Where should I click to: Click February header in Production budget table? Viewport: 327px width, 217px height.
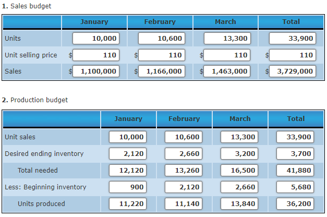tap(184, 119)
